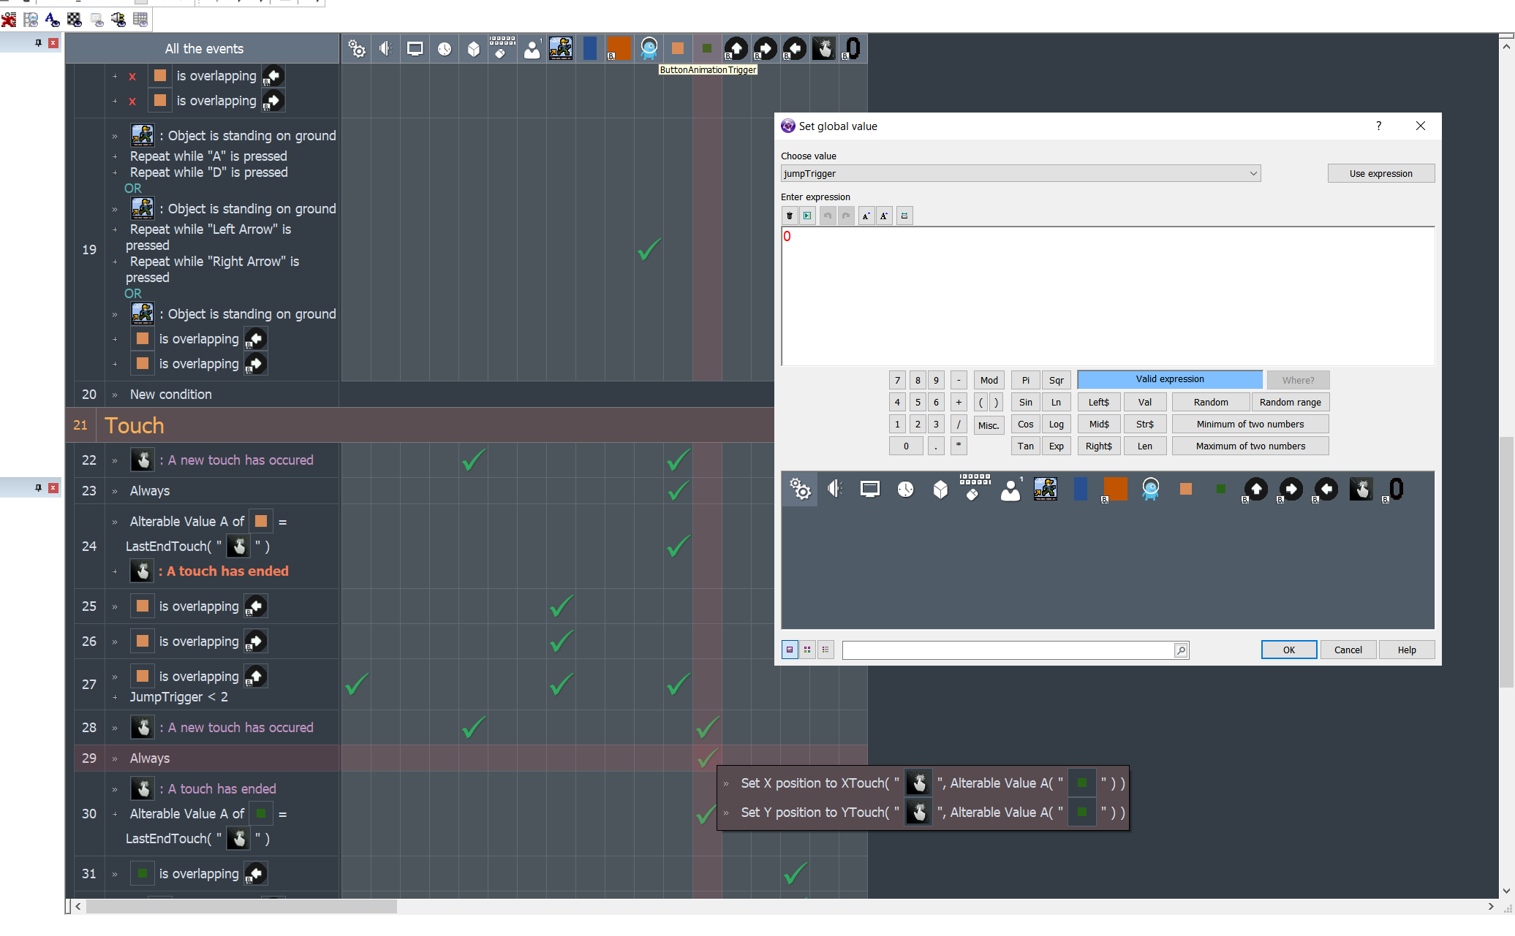Pick the small green square object in the dialog
Image resolution: width=1515 pixels, height=936 pixels.
[1220, 490]
